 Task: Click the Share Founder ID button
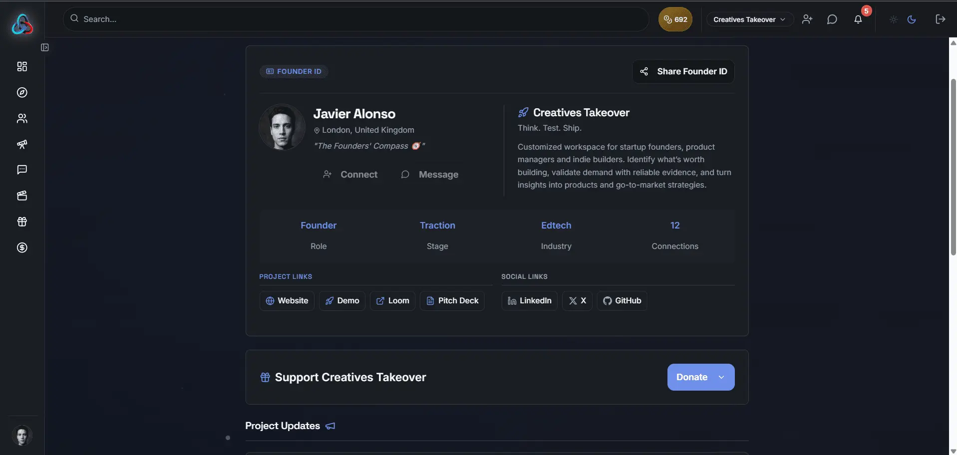(x=683, y=71)
